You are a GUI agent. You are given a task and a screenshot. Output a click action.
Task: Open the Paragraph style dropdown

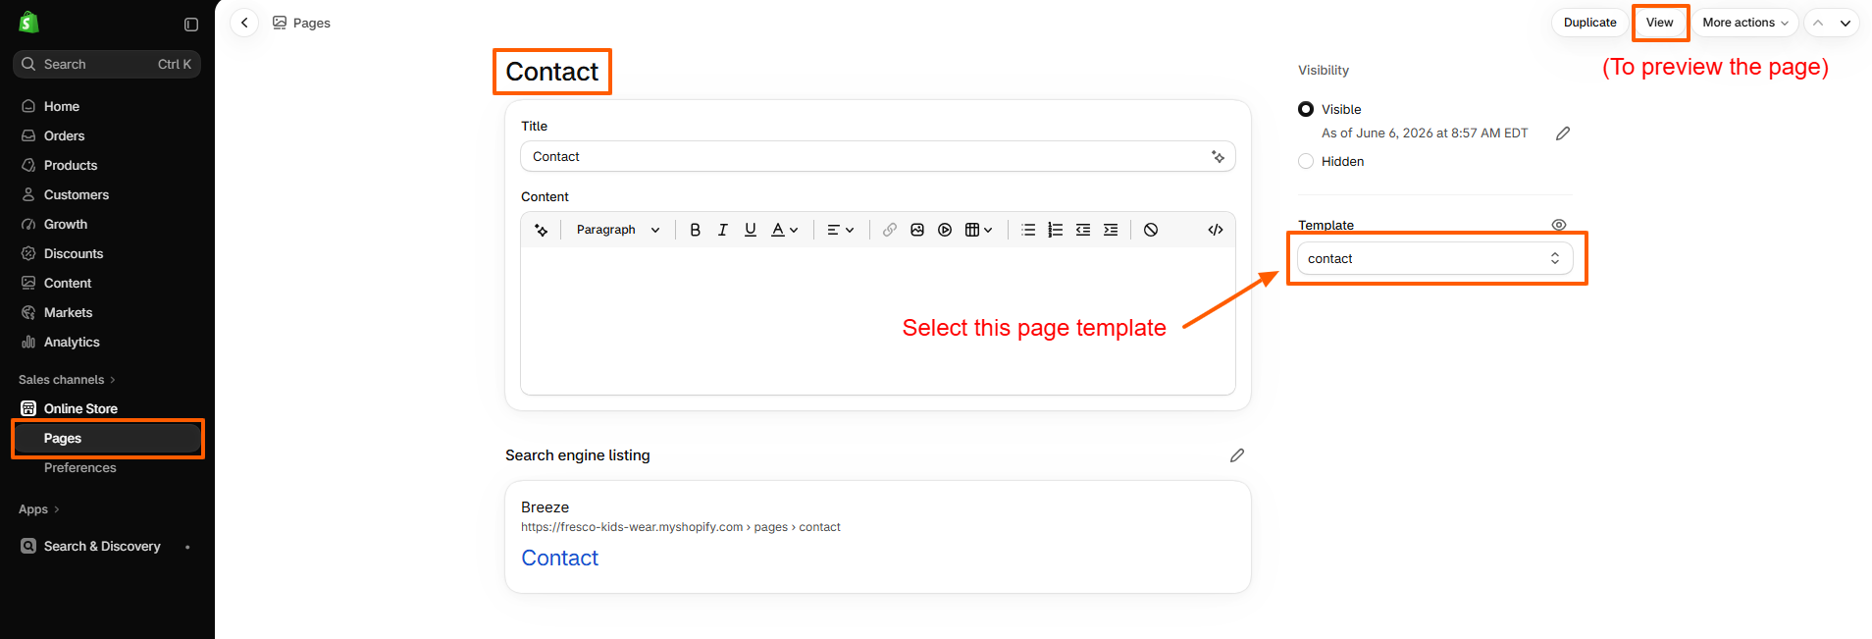click(618, 230)
